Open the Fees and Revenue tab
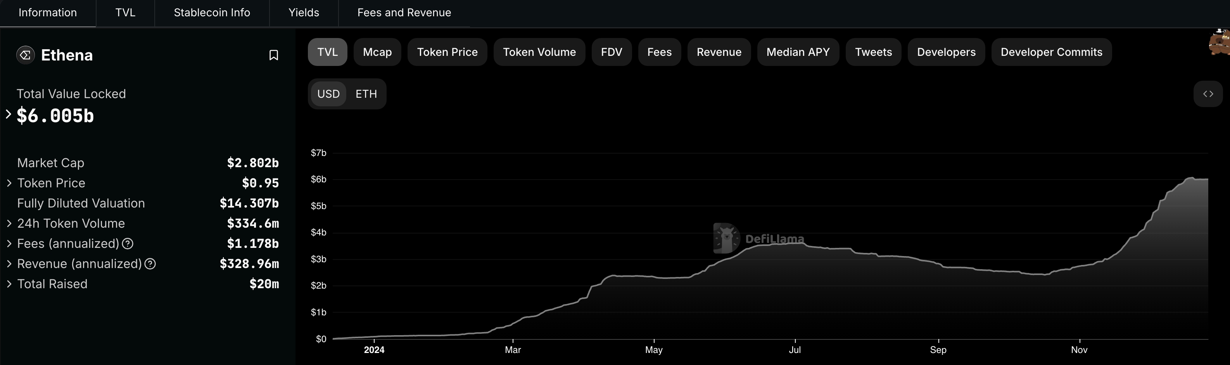The height and width of the screenshot is (365, 1230). tap(404, 13)
